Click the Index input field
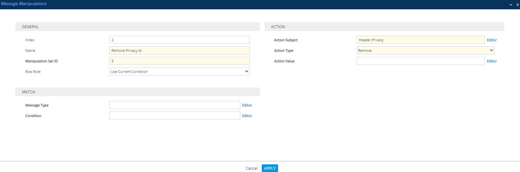Image resolution: width=520 pixels, height=172 pixels. point(179,40)
